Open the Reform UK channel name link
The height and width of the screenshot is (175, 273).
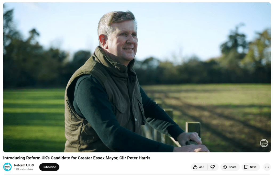coord(22,165)
